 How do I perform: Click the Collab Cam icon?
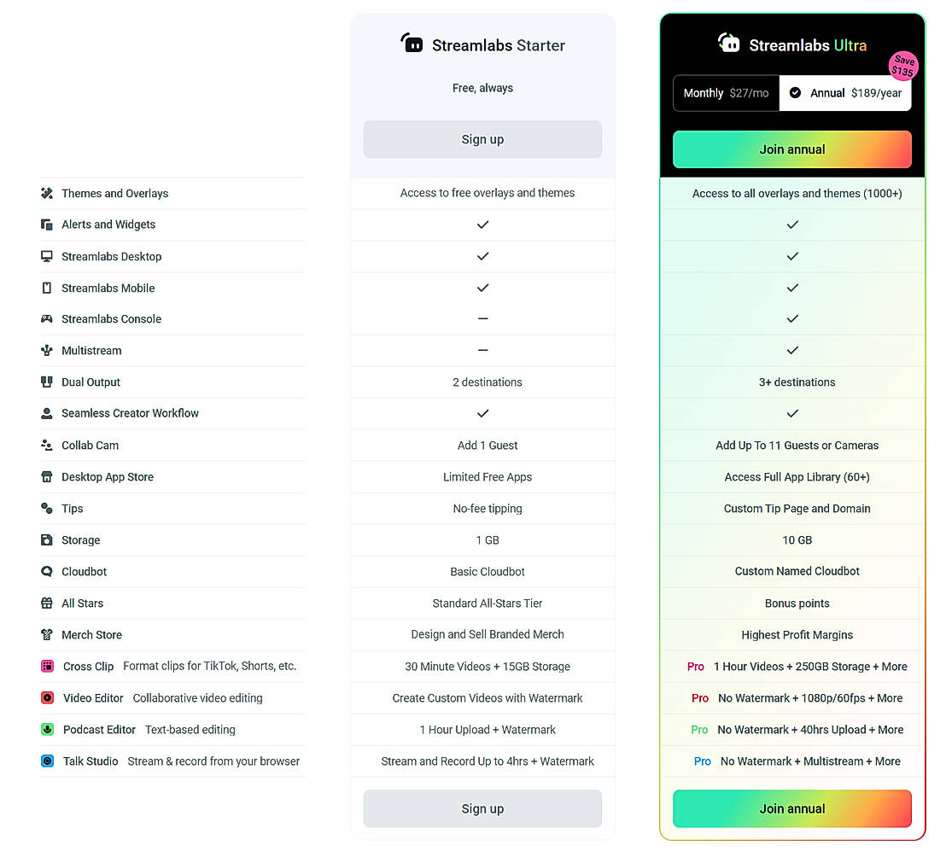point(47,446)
